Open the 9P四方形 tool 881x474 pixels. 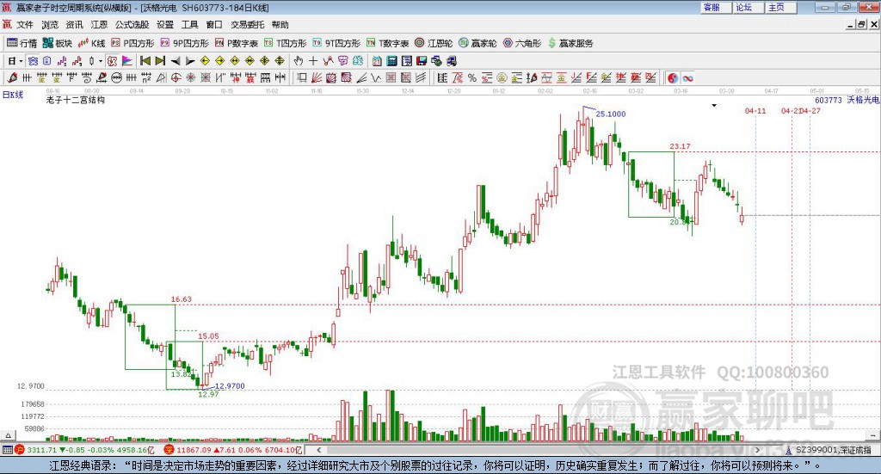click(184, 43)
